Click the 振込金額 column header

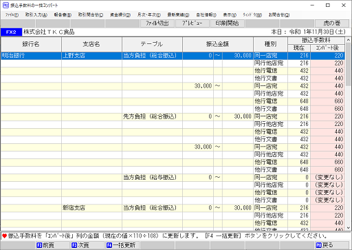point(218,44)
